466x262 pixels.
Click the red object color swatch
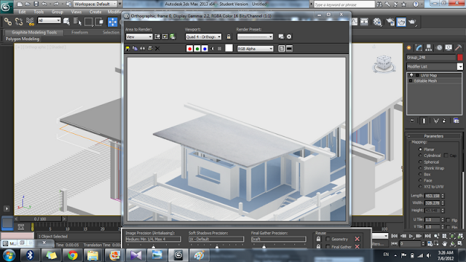[x=460, y=57]
